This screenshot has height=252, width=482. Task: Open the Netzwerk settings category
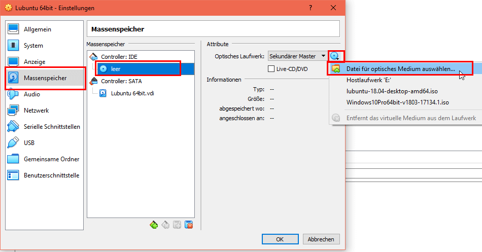pos(44,111)
